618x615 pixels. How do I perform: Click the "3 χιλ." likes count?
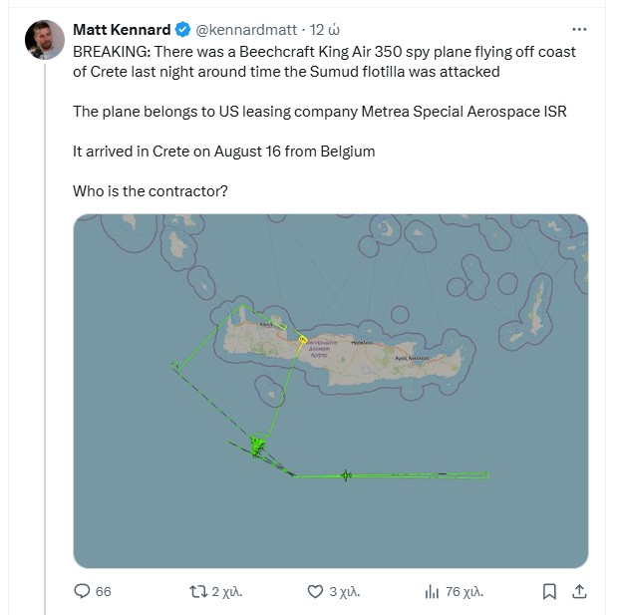pyautogui.click(x=345, y=591)
